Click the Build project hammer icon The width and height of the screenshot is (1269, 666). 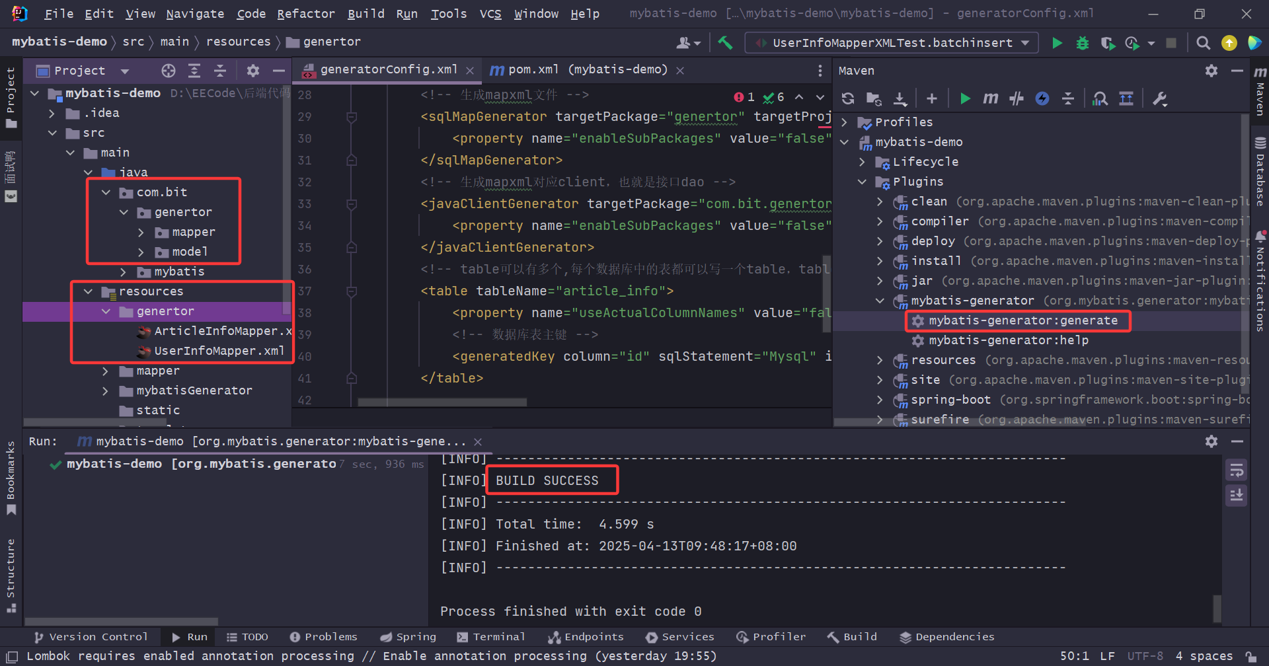[x=725, y=43]
